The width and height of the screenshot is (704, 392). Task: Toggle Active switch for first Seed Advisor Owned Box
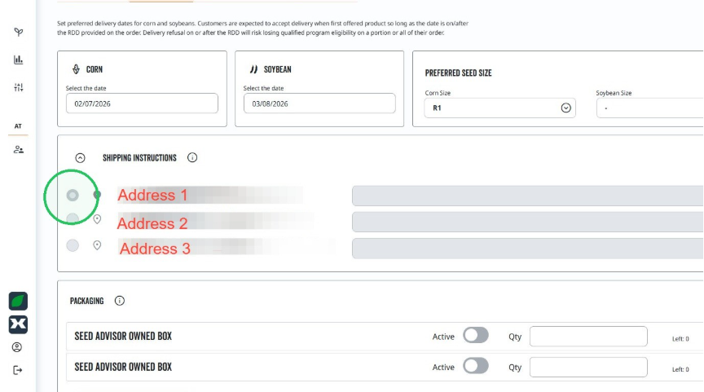[476, 336]
